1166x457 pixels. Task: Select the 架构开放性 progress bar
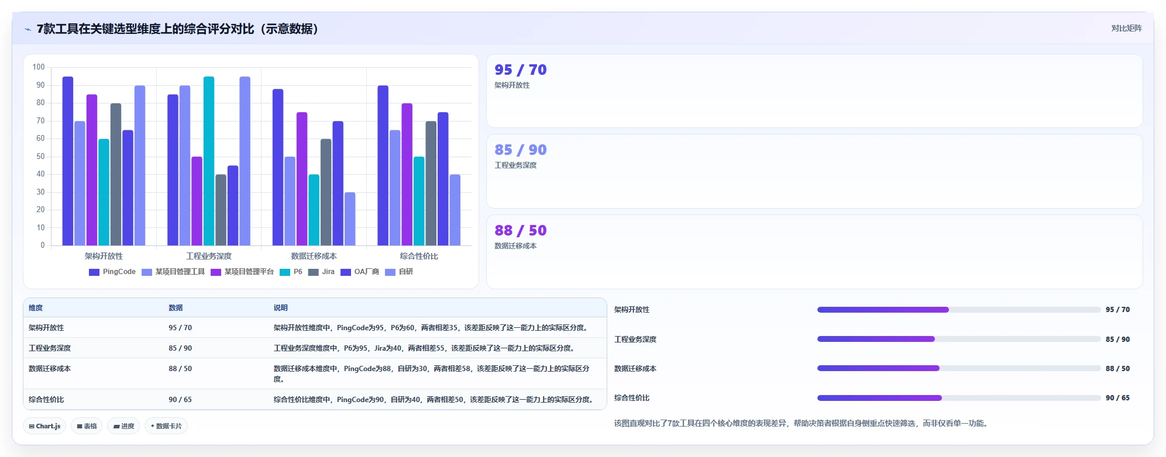(959, 310)
